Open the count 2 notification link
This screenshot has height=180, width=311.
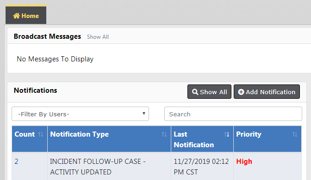(17, 162)
